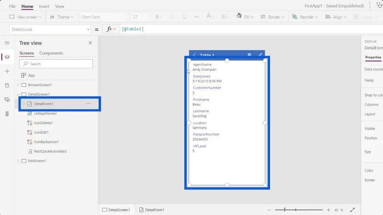Open the View ribbon tab
Image resolution: width=383 pixels, height=215 pixels.
point(59,6)
